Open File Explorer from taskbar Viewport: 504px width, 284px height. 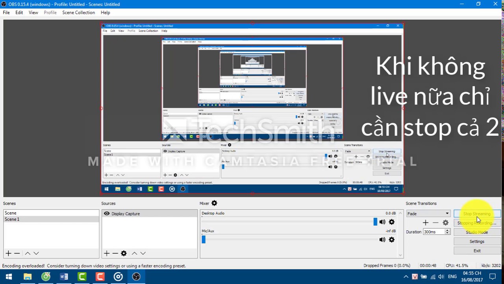click(x=27, y=277)
